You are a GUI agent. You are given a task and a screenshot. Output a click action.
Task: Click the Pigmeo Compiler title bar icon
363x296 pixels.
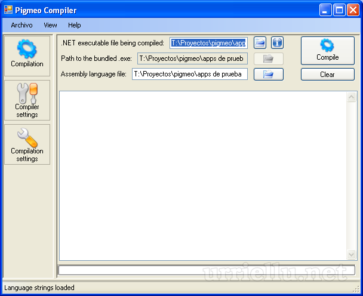8,10
